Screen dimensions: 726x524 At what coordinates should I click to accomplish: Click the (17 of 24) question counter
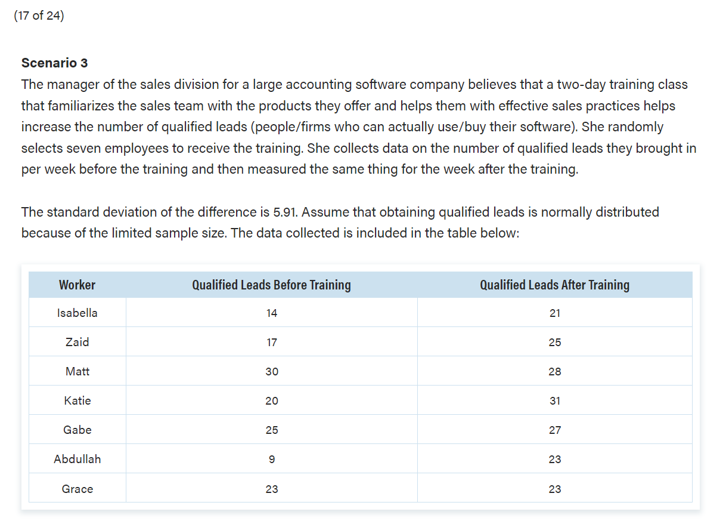pyautogui.click(x=38, y=16)
